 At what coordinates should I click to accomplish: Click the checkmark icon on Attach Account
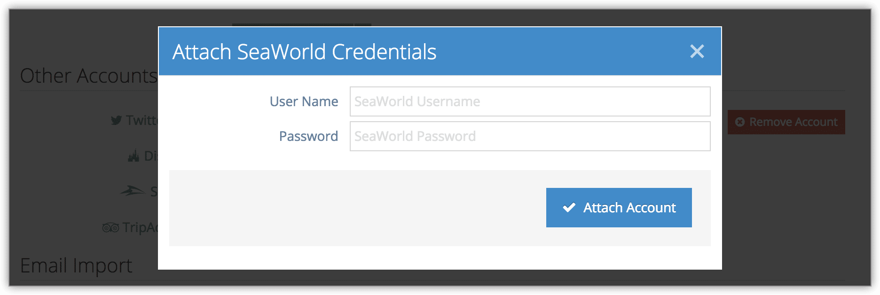[569, 207]
